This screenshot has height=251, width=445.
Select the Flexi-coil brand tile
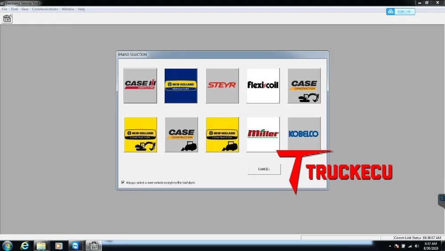pyautogui.click(x=263, y=86)
